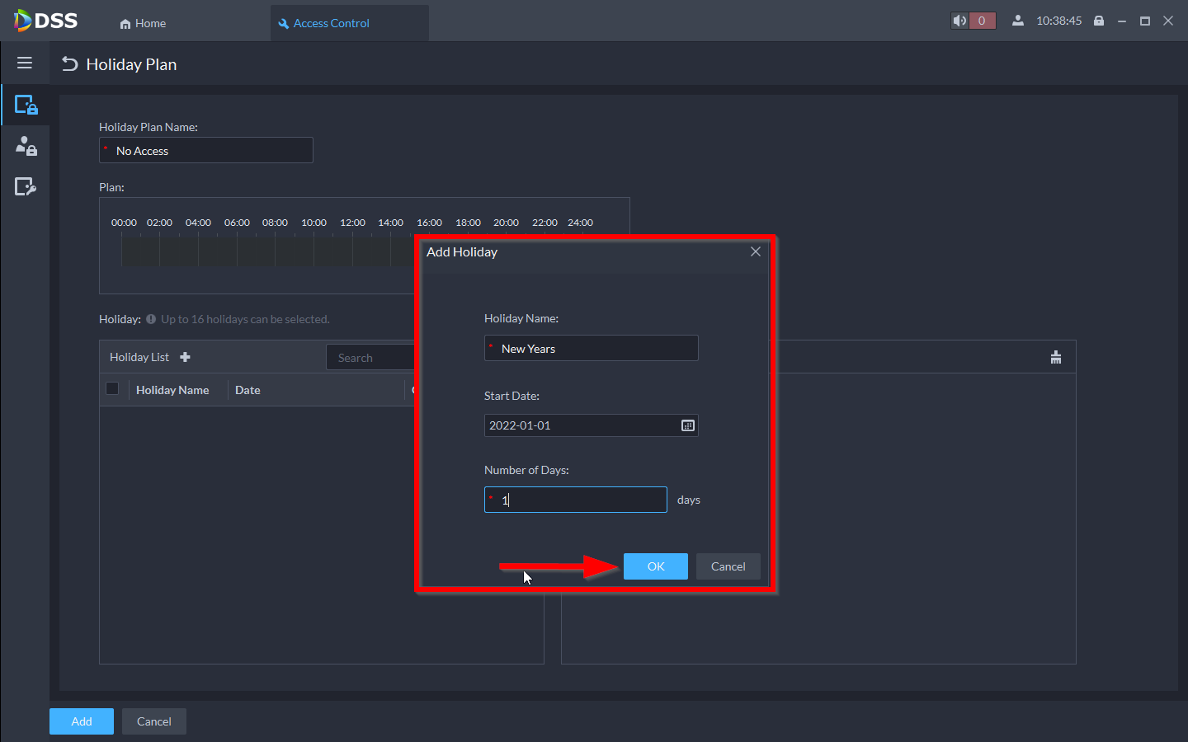Confirm the holiday with the OK button
The width and height of the screenshot is (1188, 742).
[x=655, y=566]
